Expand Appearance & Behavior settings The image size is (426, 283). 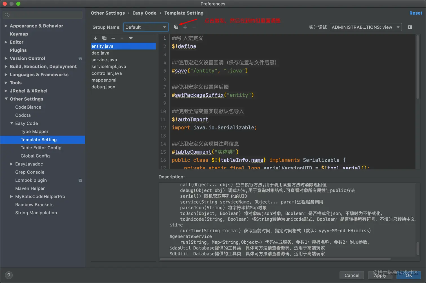tap(6, 26)
